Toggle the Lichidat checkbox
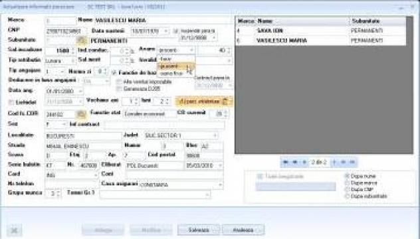The image size is (420, 239). [x=11, y=102]
